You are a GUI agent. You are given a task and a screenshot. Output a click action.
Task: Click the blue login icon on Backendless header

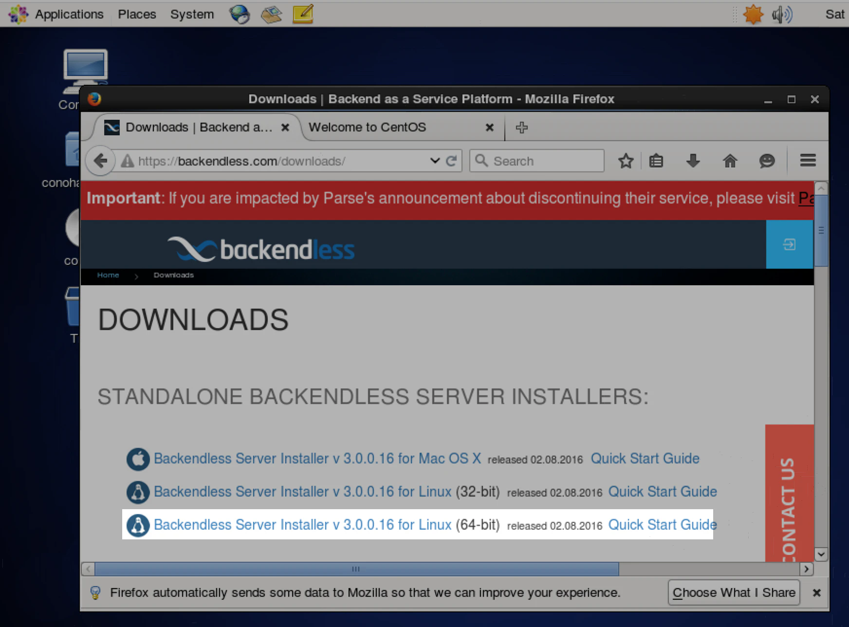[789, 244]
